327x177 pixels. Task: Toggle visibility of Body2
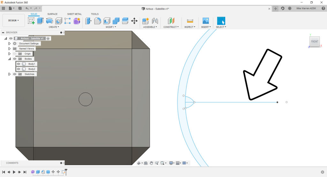[x=19, y=69]
